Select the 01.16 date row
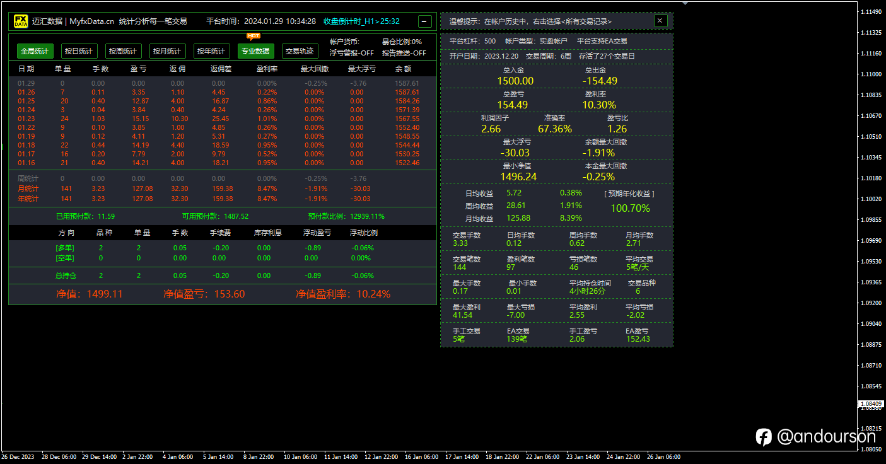Viewport: 886px width, 464px height. point(222,163)
